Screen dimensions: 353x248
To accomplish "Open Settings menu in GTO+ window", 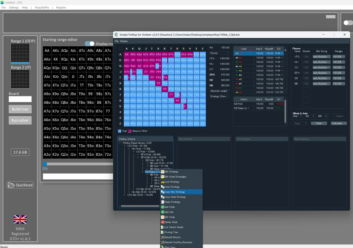I will coord(14,7).
